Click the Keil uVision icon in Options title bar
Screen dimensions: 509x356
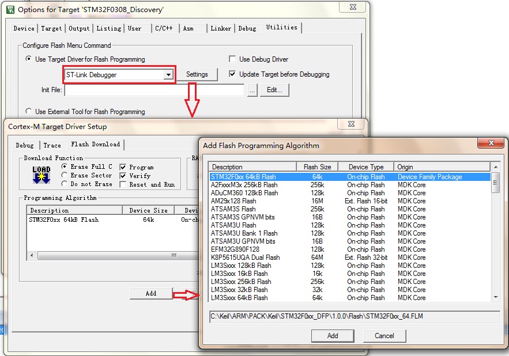point(10,10)
